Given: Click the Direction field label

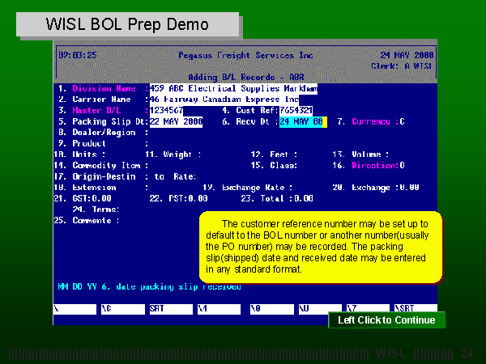Looking at the screenshot, I should (x=375, y=165).
